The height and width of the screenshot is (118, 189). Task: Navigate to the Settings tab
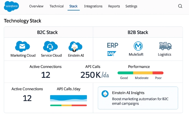click(x=131, y=6)
